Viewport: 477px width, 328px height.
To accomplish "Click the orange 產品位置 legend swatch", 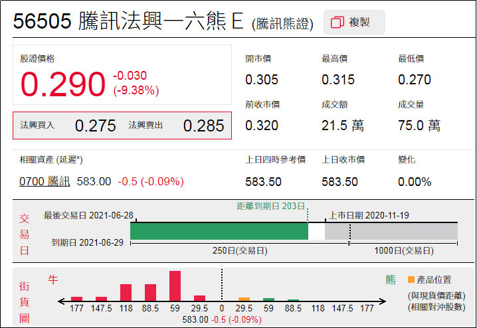I will pyautogui.click(x=411, y=280).
